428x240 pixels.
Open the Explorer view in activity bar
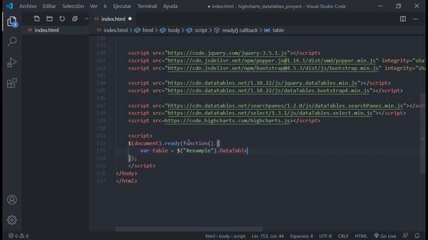(x=12, y=21)
